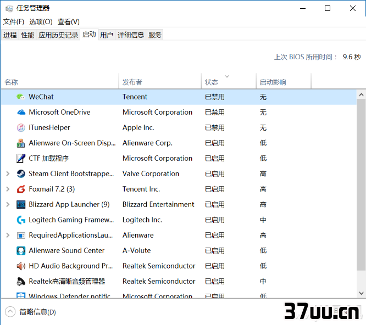Sort by the 状态 column header
This screenshot has height=325, width=366.
tap(229, 81)
